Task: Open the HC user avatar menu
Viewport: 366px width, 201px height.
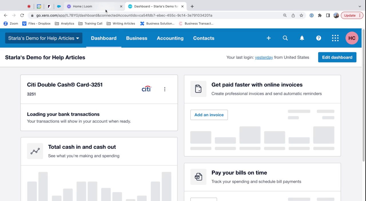Action: pyautogui.click(x=352, y=38)
